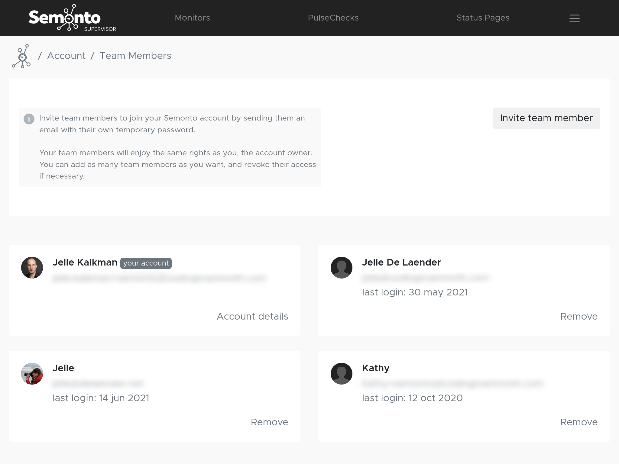The height and width of the screenshot is (464, 619).
Task: Click Jelle De Laender's default avatar
Action: point(342,268)
